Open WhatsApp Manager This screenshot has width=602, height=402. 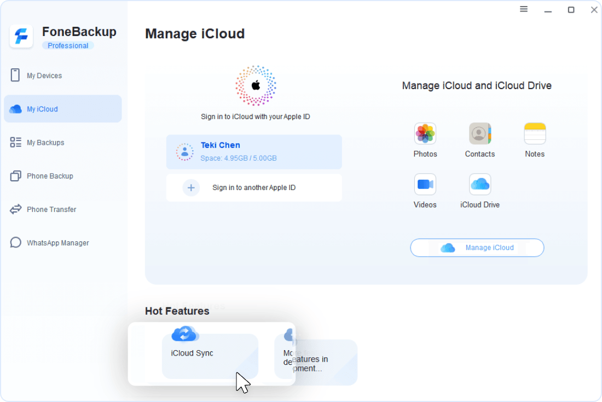point(57,243)
